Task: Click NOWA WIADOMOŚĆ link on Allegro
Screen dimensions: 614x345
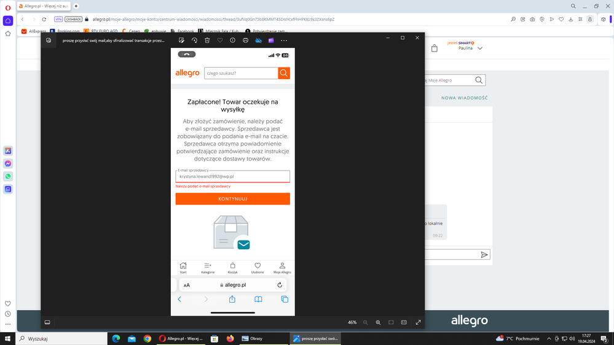Action: point(465,98)
